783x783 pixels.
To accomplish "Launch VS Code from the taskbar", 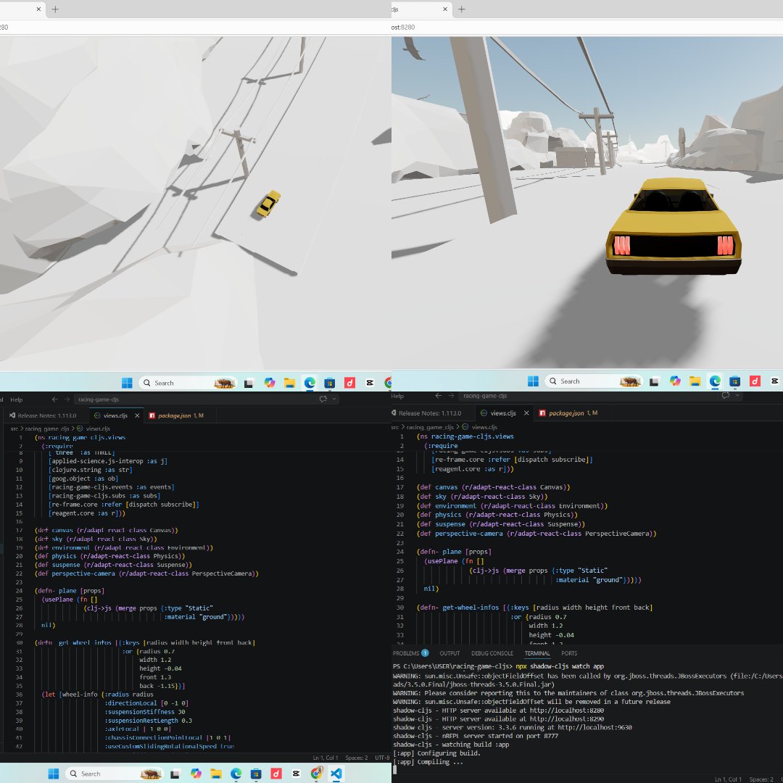I will 336,774.
